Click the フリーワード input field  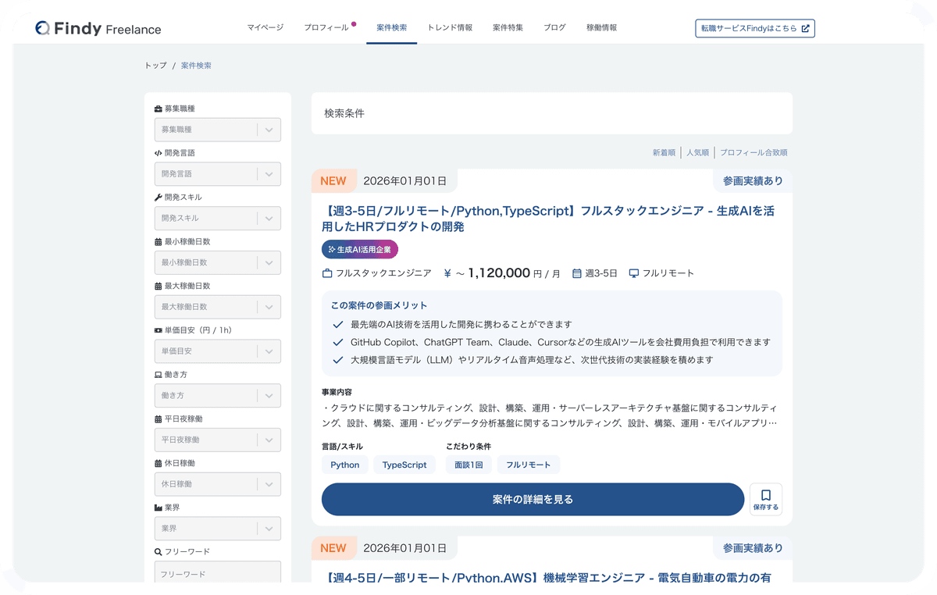(217, 572)
